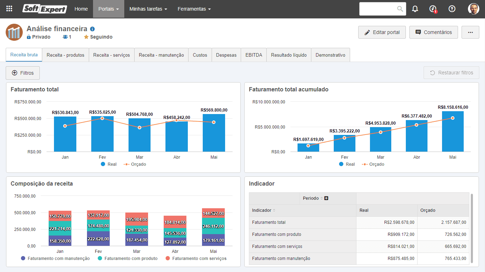Toggle Orçado legend in Faturamento total acumulado
The height and width of the screenshot is (272, 485).
coord(373,164)
